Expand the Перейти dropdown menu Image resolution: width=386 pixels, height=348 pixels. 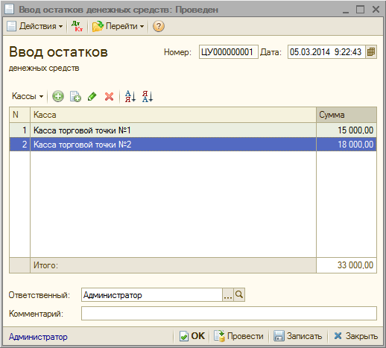pyautogui.click(x=118, y=26)
